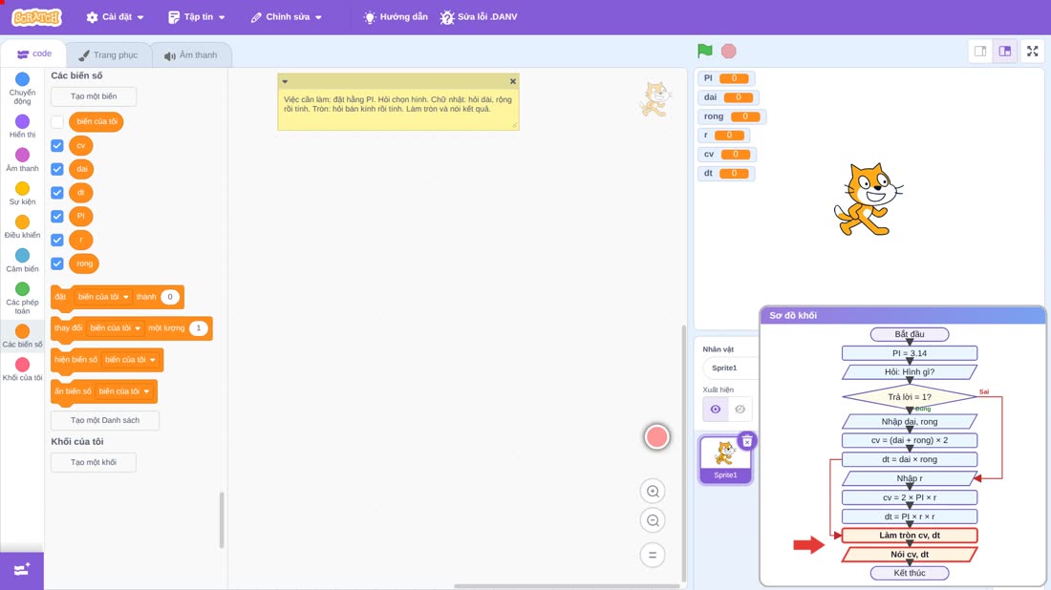Open the Hướng dẫn tutorials menu
The width and height of the screenshot is (1051, 590).
(x=396, y=17)
